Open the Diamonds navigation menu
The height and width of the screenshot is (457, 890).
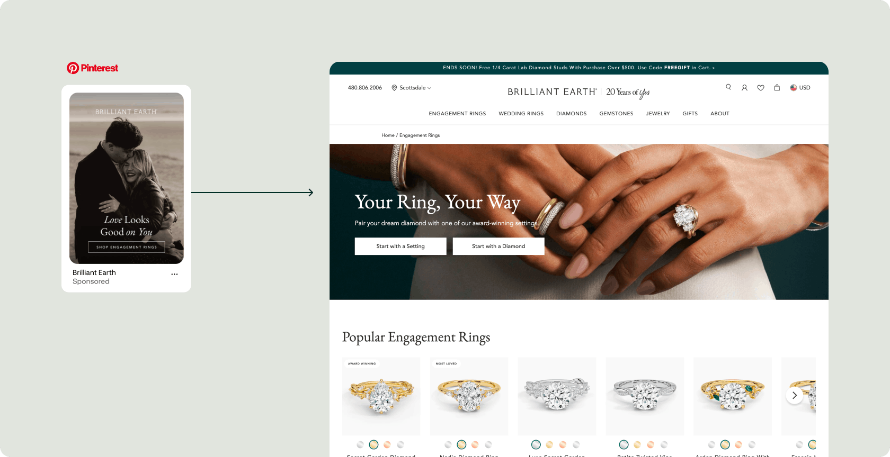pos(571,114)
